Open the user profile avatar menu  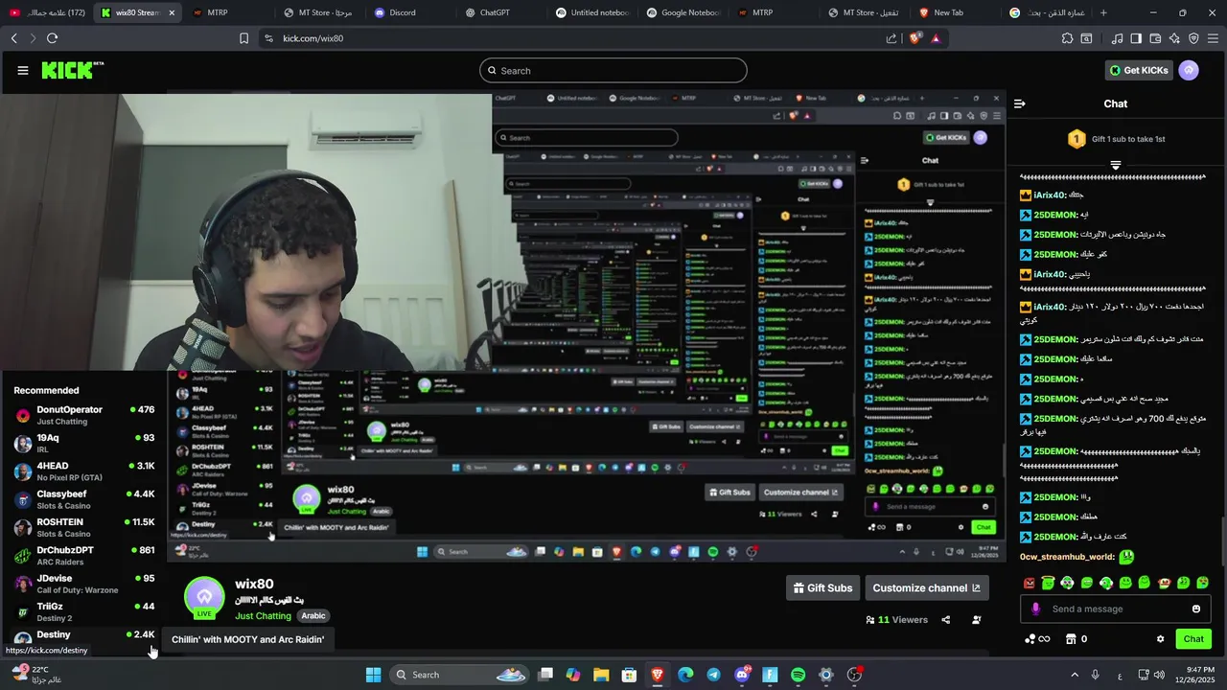[x=1189, y=70]
